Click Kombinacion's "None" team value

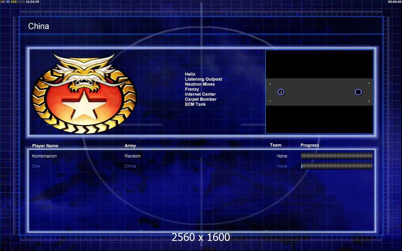(282, 156)
